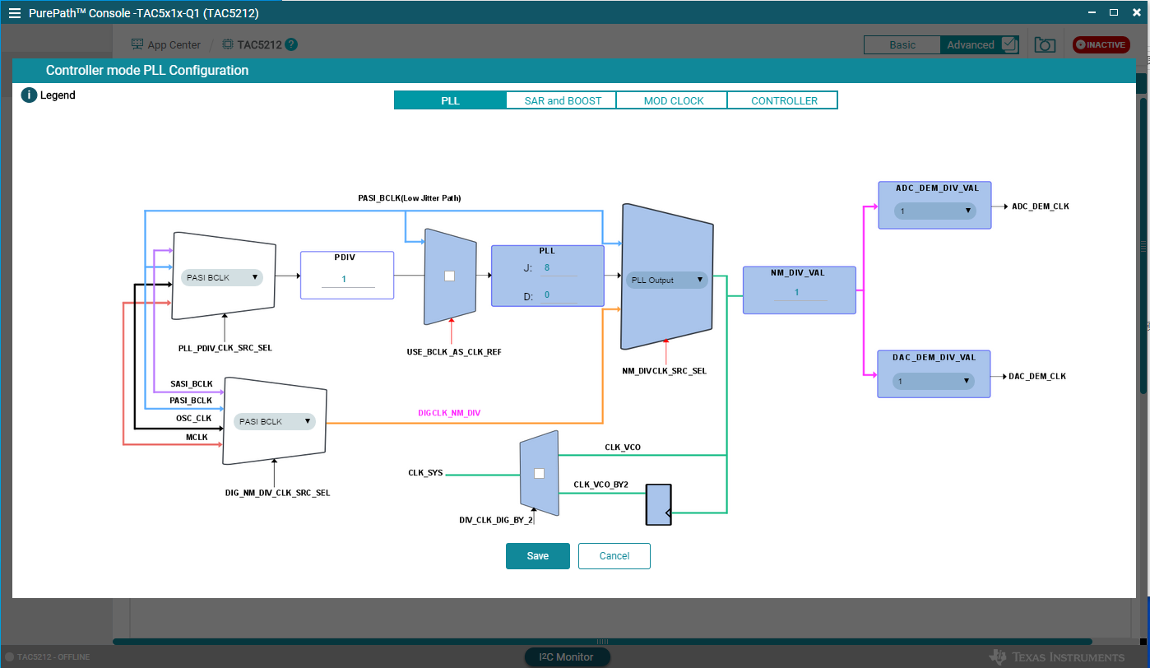Click the PLL D value field

coord(558,295)
